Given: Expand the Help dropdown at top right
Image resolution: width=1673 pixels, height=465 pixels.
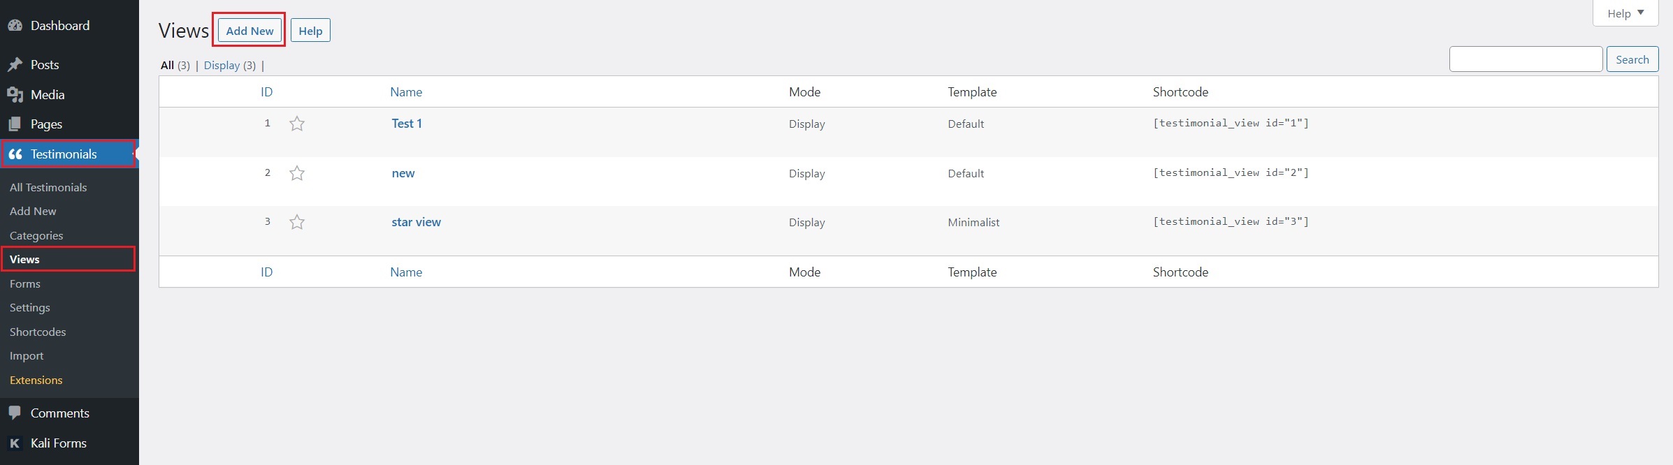Looking at the screenshot, I should tap(1625, 13).
